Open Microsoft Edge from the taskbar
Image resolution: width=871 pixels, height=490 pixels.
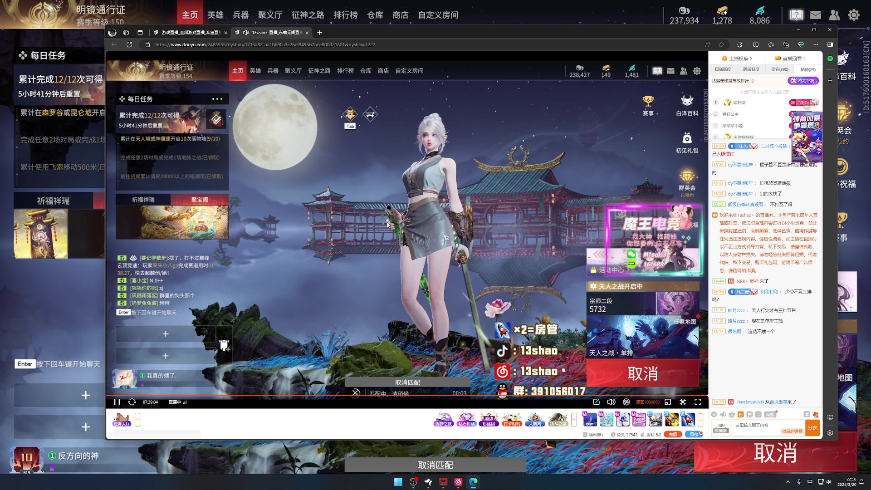pos(473,482)
